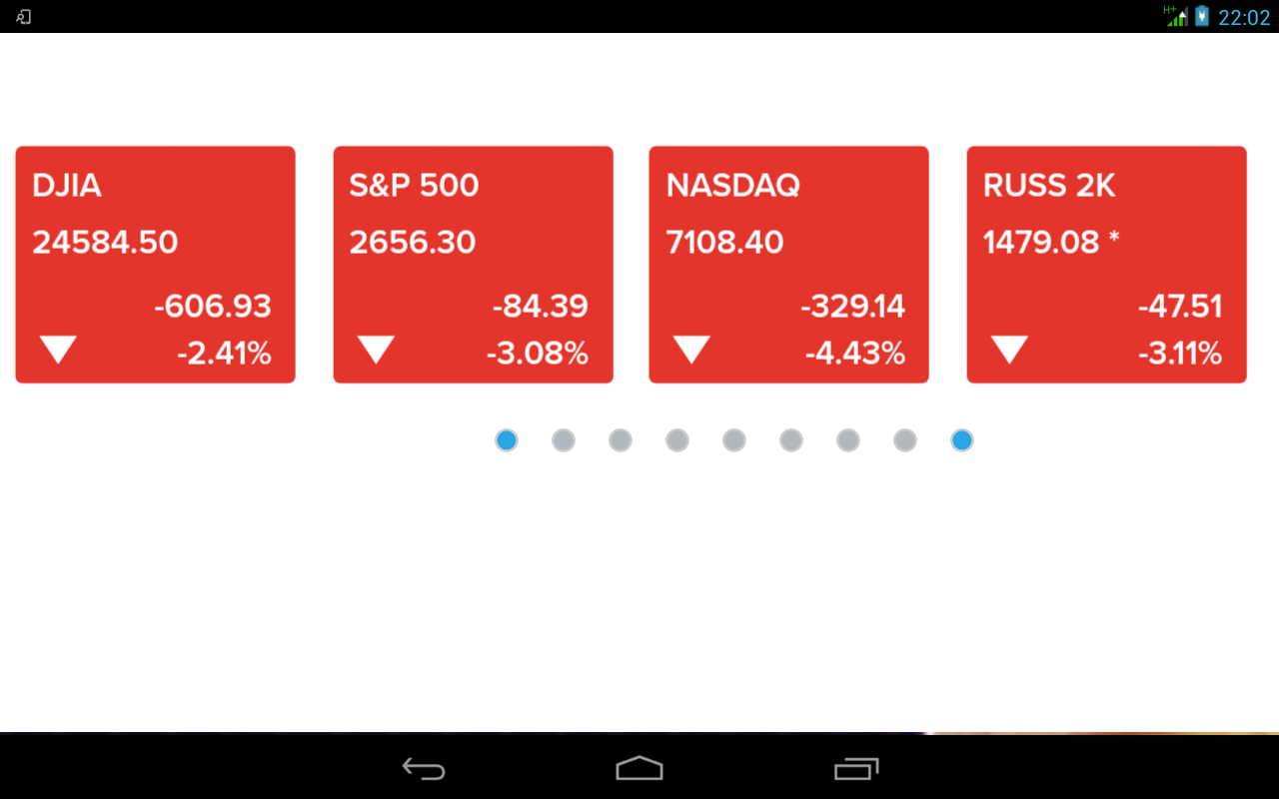Tap the NASDAQ down arrow indicator

691,350
